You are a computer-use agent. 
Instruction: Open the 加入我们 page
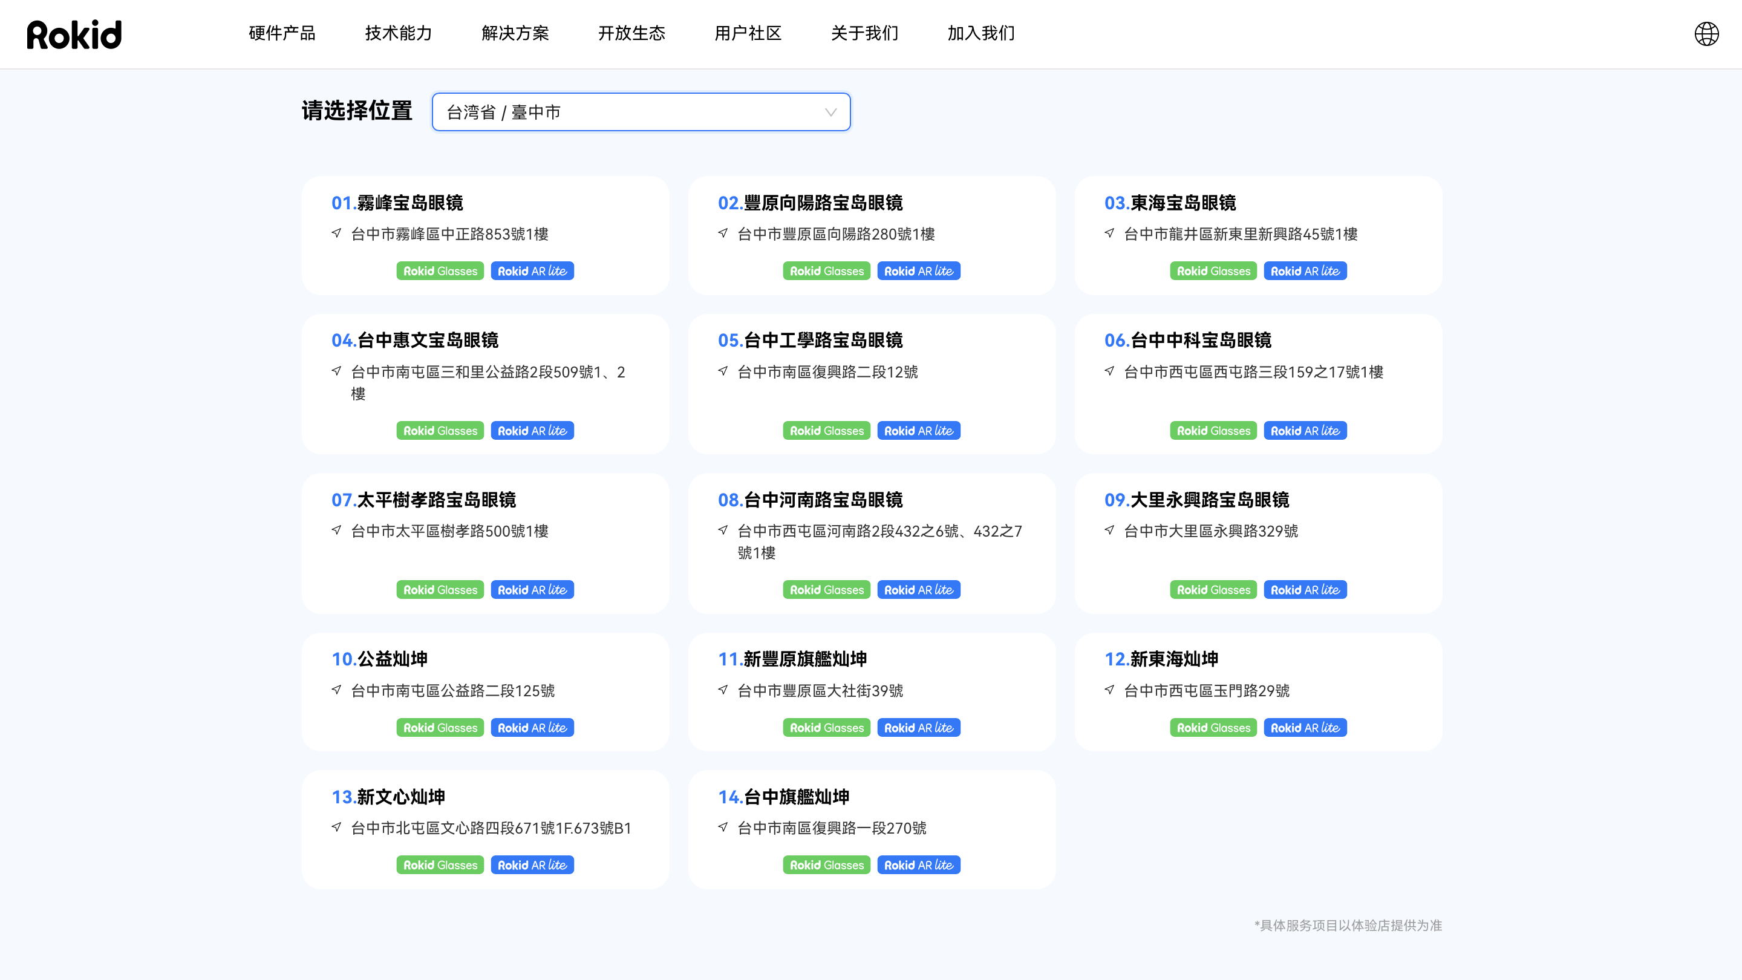pyautogui.click(x=981, y=34)
